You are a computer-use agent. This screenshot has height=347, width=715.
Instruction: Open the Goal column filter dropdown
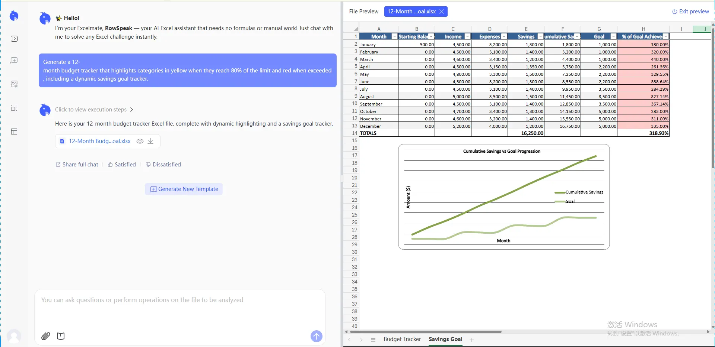coord(613,36)
